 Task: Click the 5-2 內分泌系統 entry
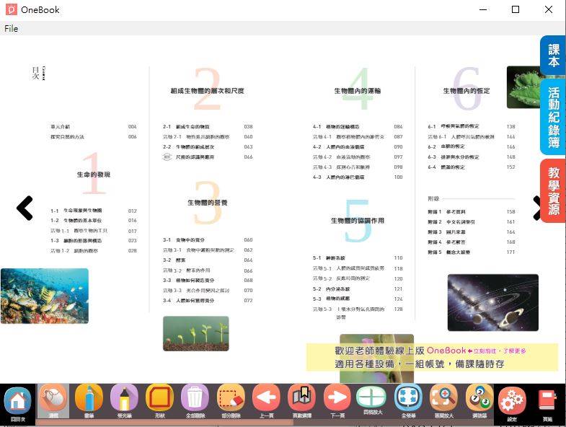[x=358, y=289]
